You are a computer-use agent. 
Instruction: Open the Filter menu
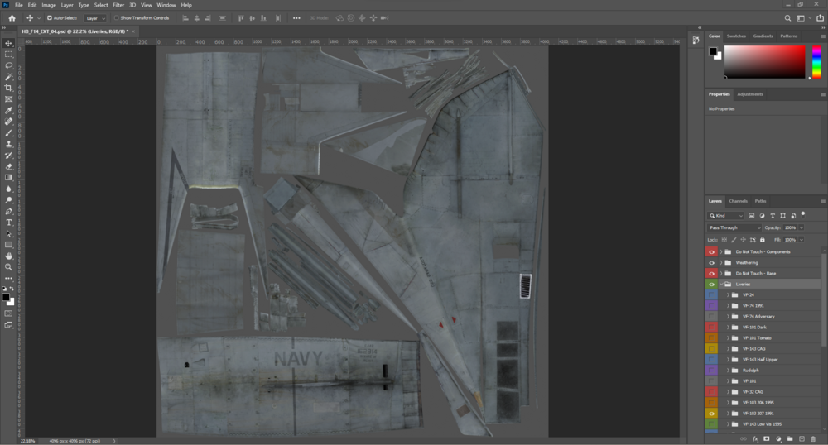click(118, 5)
